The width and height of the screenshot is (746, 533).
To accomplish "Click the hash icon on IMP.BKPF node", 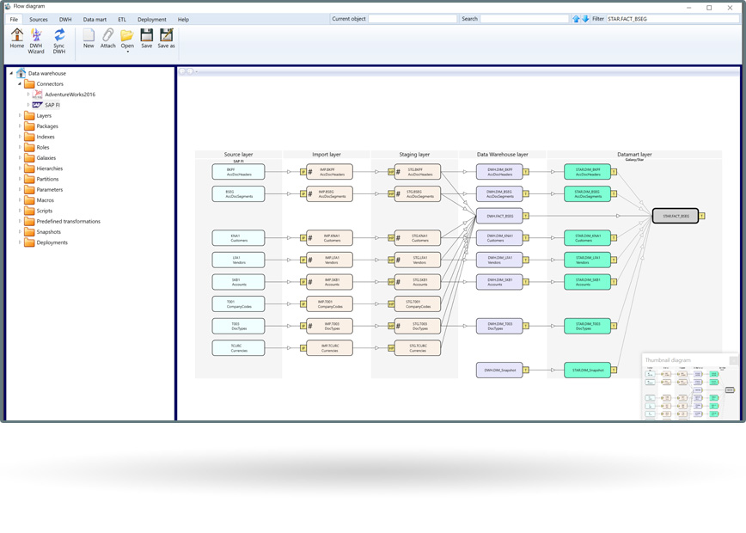I will point(310,172).
